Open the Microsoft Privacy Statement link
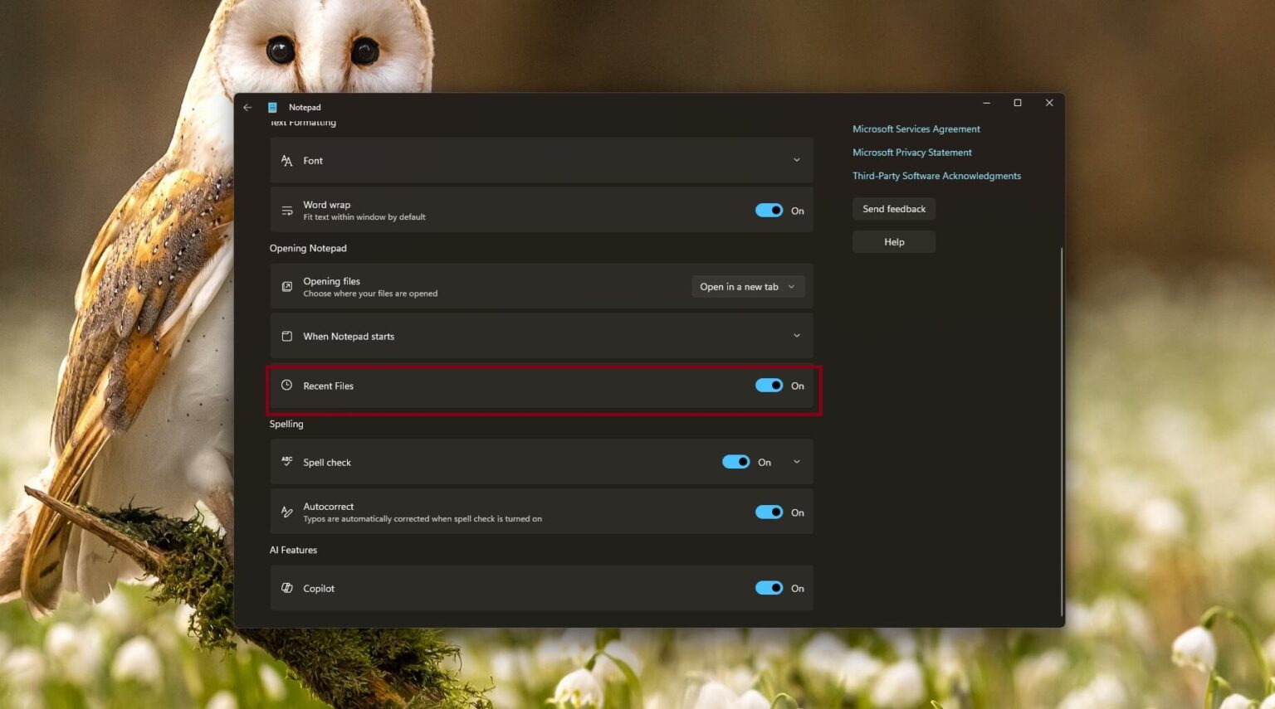The width and height of the screenshot is (1275, 709). 911,152
